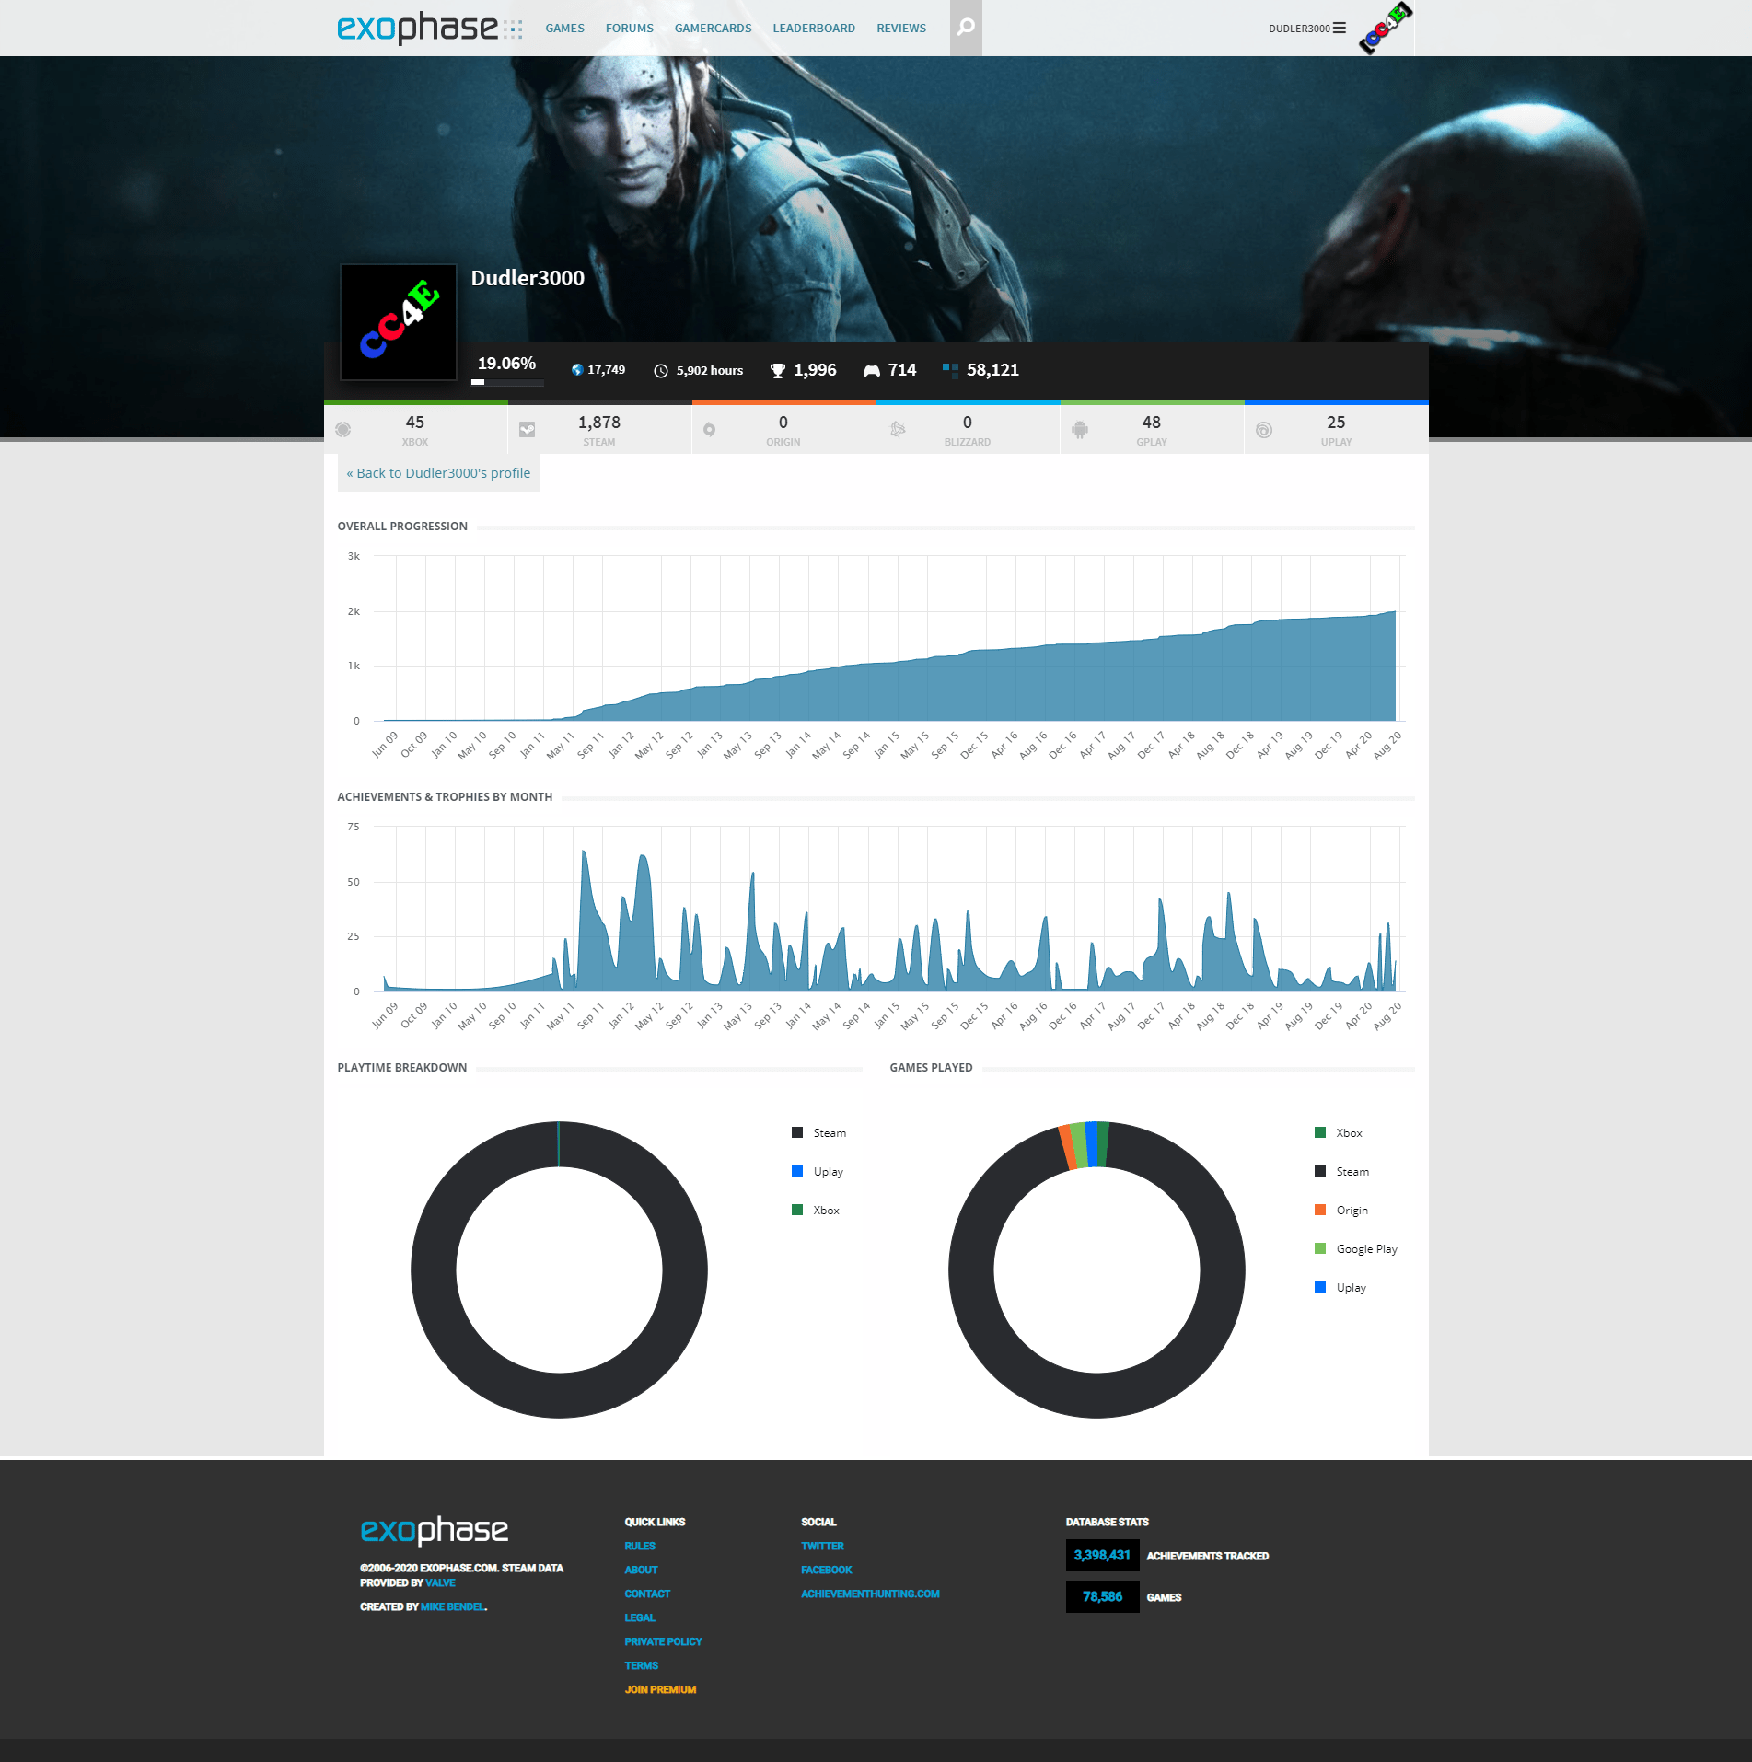Click the points icon beside 58,121
The width and height of the screenshot is (1752, 1762).
950,370
